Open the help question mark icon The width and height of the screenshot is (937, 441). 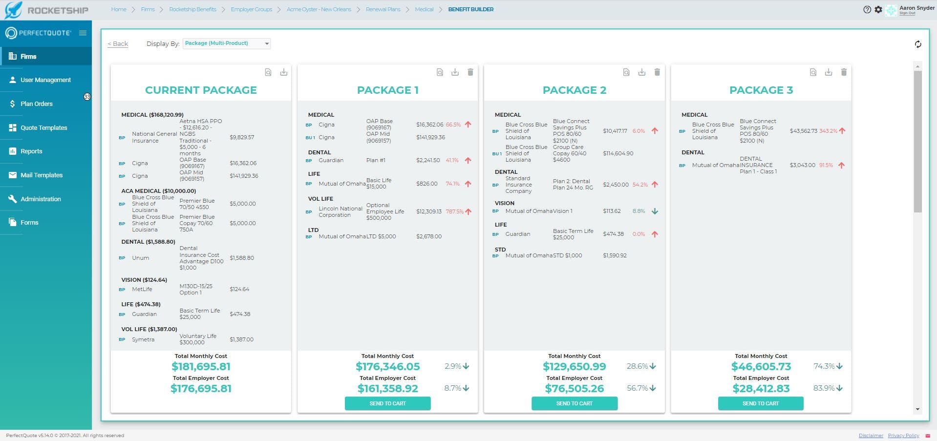point(867,9)
